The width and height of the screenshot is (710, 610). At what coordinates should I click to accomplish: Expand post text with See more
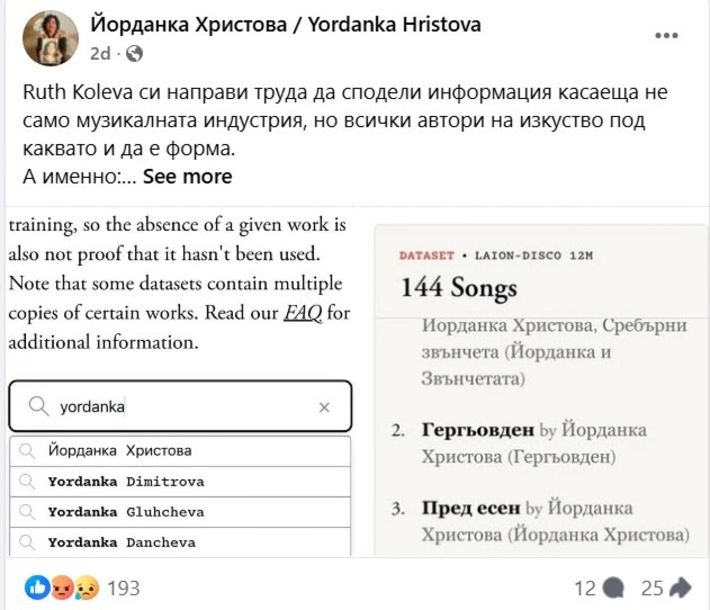[x=187, y=176]
